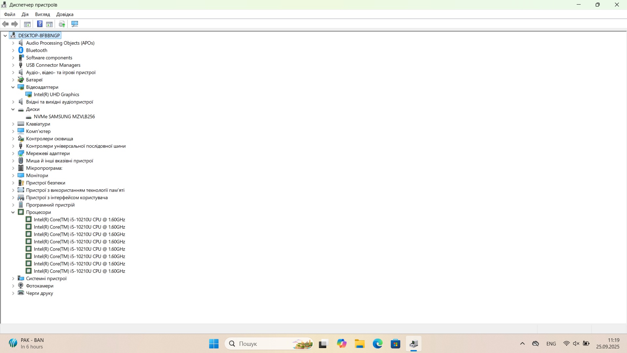
Task: Collapse the Диски category
Action: tap(13, 109)
